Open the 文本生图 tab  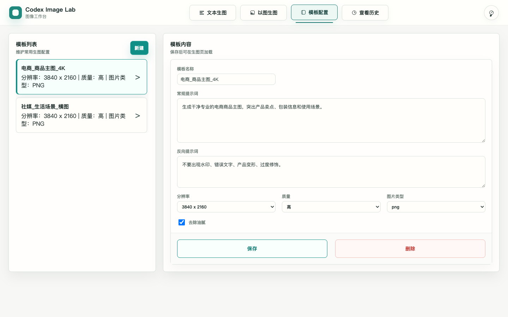point(213,13)
